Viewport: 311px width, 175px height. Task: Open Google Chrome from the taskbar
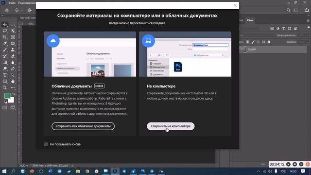click(87, 171)
